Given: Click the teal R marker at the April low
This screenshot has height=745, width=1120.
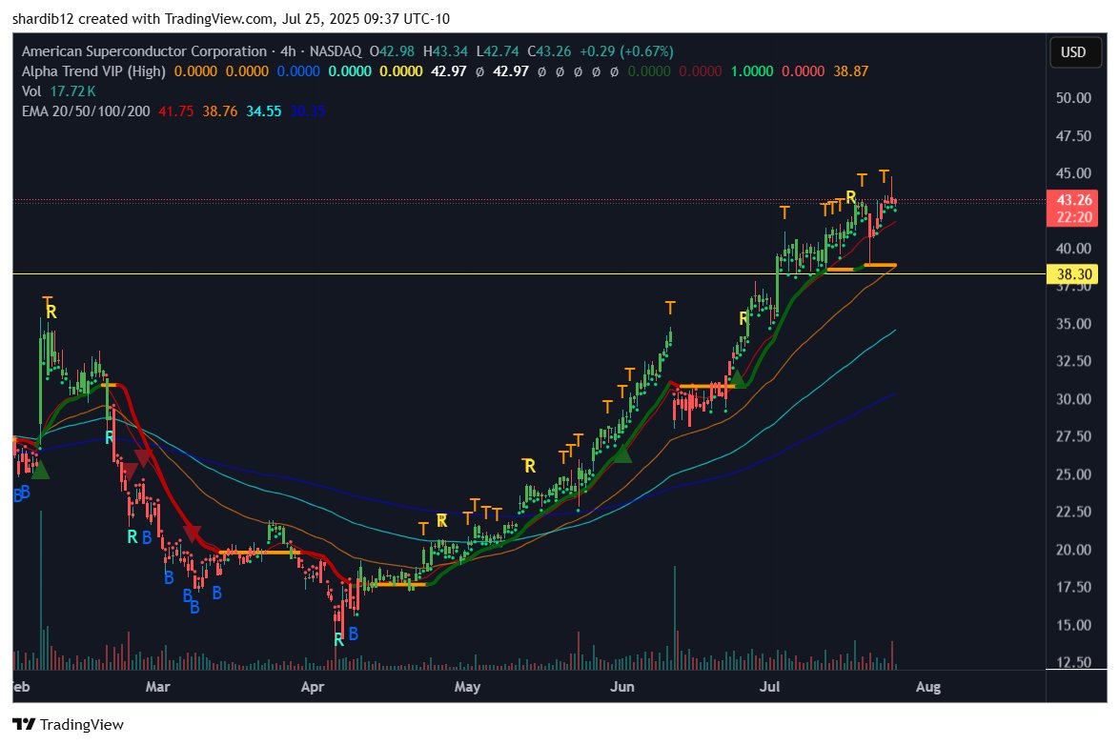Looking at the screenshot, I should pos(339,641).
